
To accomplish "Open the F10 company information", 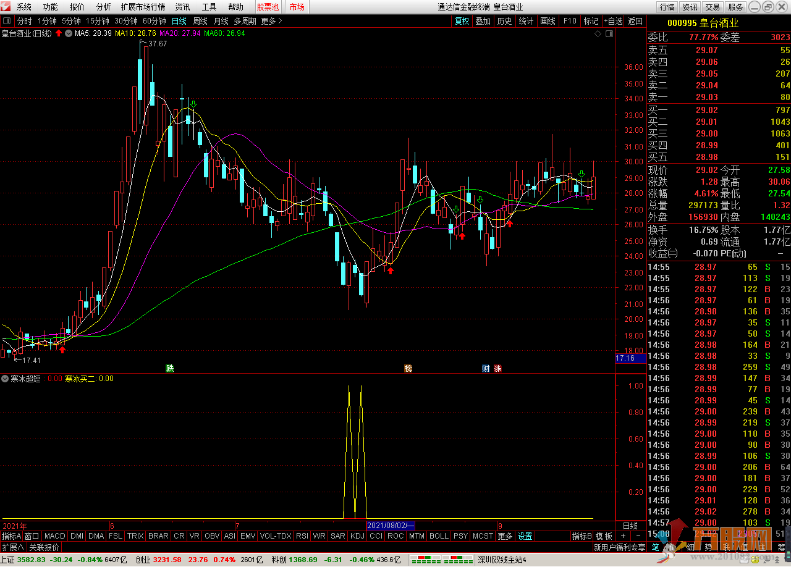I will [569, 21].
